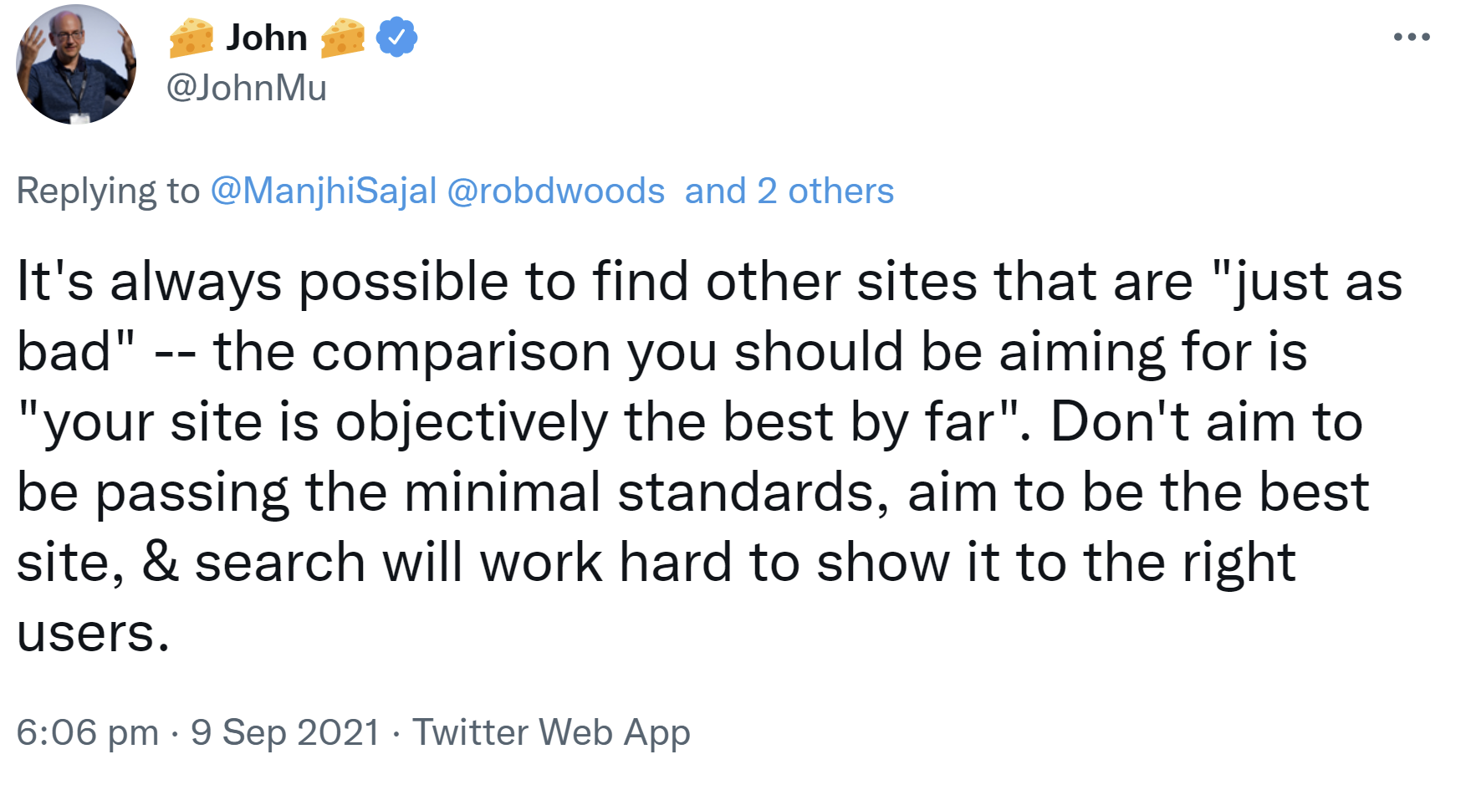Click the ampersand in the tweet text
This screenshot has height=790, width=1471.
(x=161, y=562)
